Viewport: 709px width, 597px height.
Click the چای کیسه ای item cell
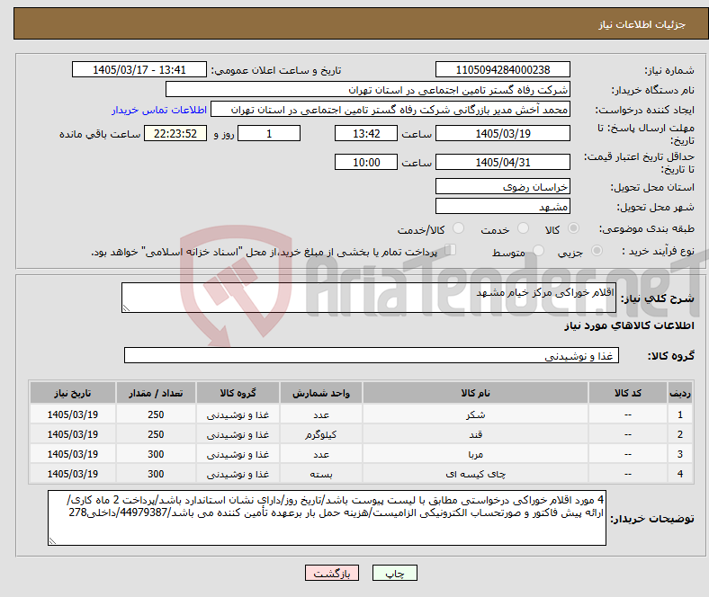click(475, 474)
